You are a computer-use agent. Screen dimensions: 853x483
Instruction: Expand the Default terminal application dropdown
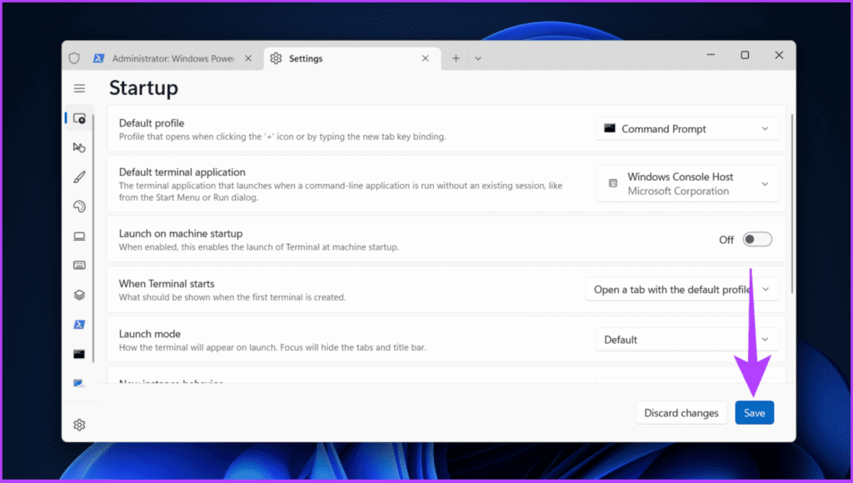(687, 184)
